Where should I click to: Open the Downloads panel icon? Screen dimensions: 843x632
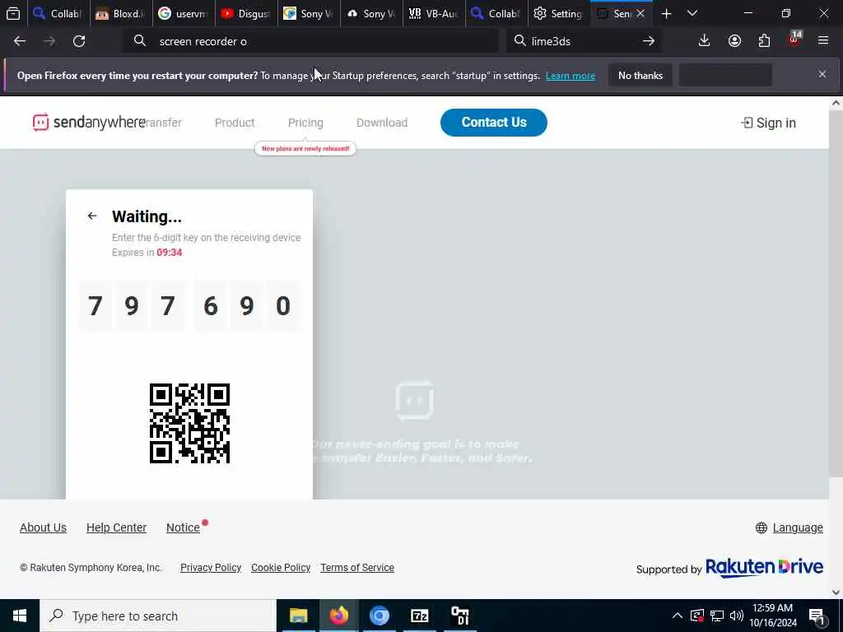704,41
